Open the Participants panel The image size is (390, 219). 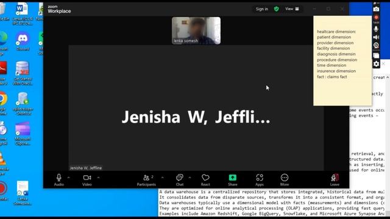(146, 180)
